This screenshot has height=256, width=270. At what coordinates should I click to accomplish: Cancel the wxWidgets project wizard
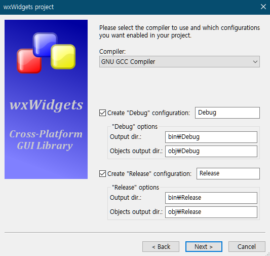tap(247, 246)
